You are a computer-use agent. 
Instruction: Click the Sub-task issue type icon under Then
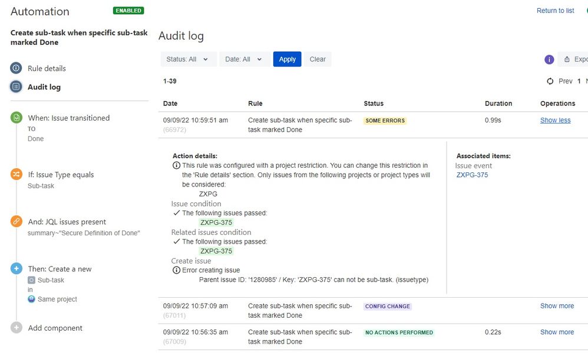tap(31, 280)
